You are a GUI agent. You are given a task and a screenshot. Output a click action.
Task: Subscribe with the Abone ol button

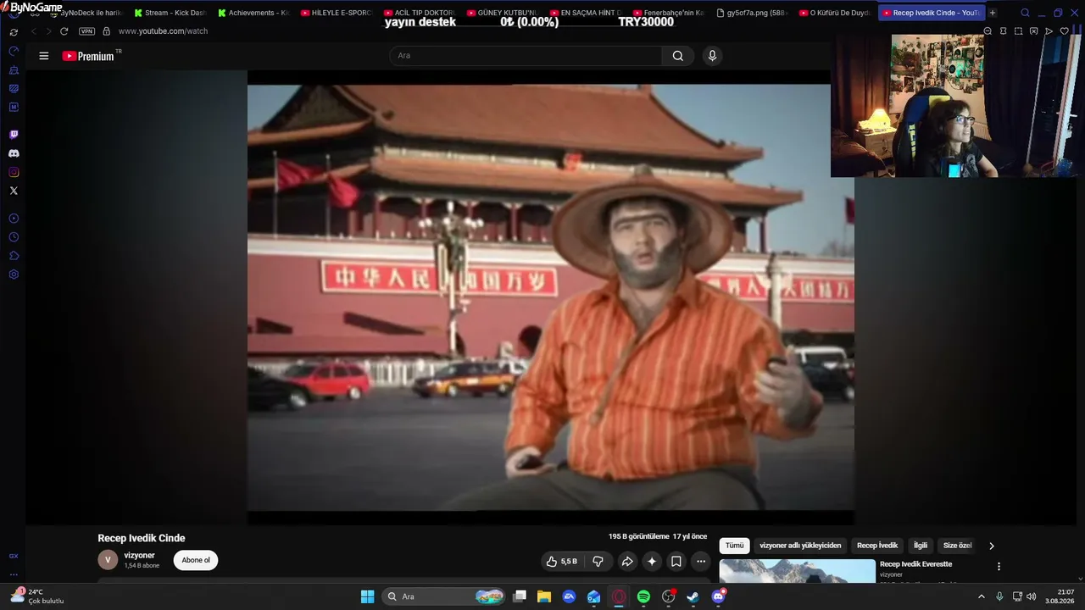196,560
